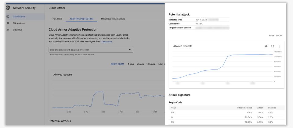Click the 99.04% attack likelihood value
The width and height of the screenshot is (293, 128).
tap(248, 117)
